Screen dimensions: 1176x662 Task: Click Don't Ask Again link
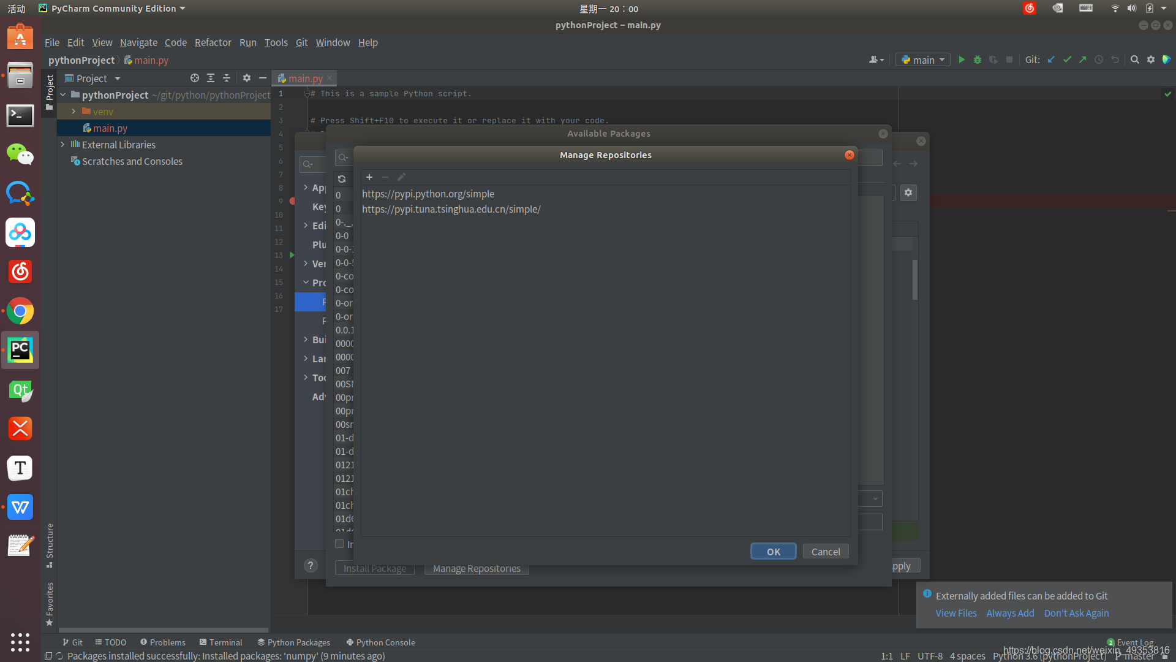click(x=1076, y=613)
